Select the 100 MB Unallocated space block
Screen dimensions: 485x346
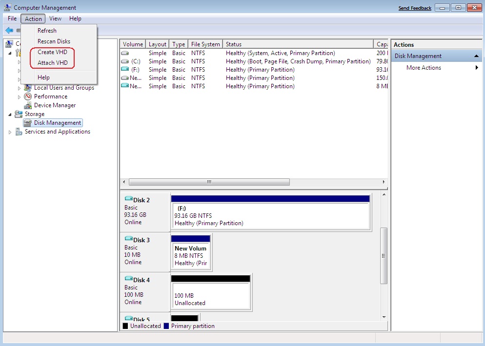(x=210, y=292)
